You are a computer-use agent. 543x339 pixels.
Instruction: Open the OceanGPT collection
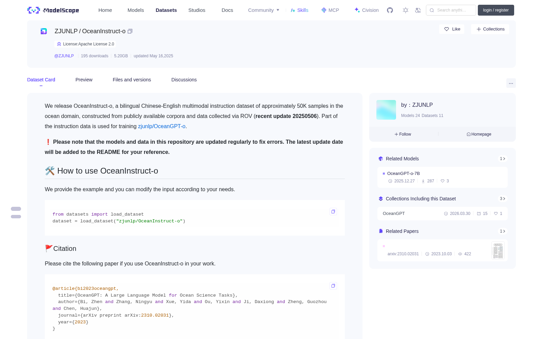click(394, 214)
